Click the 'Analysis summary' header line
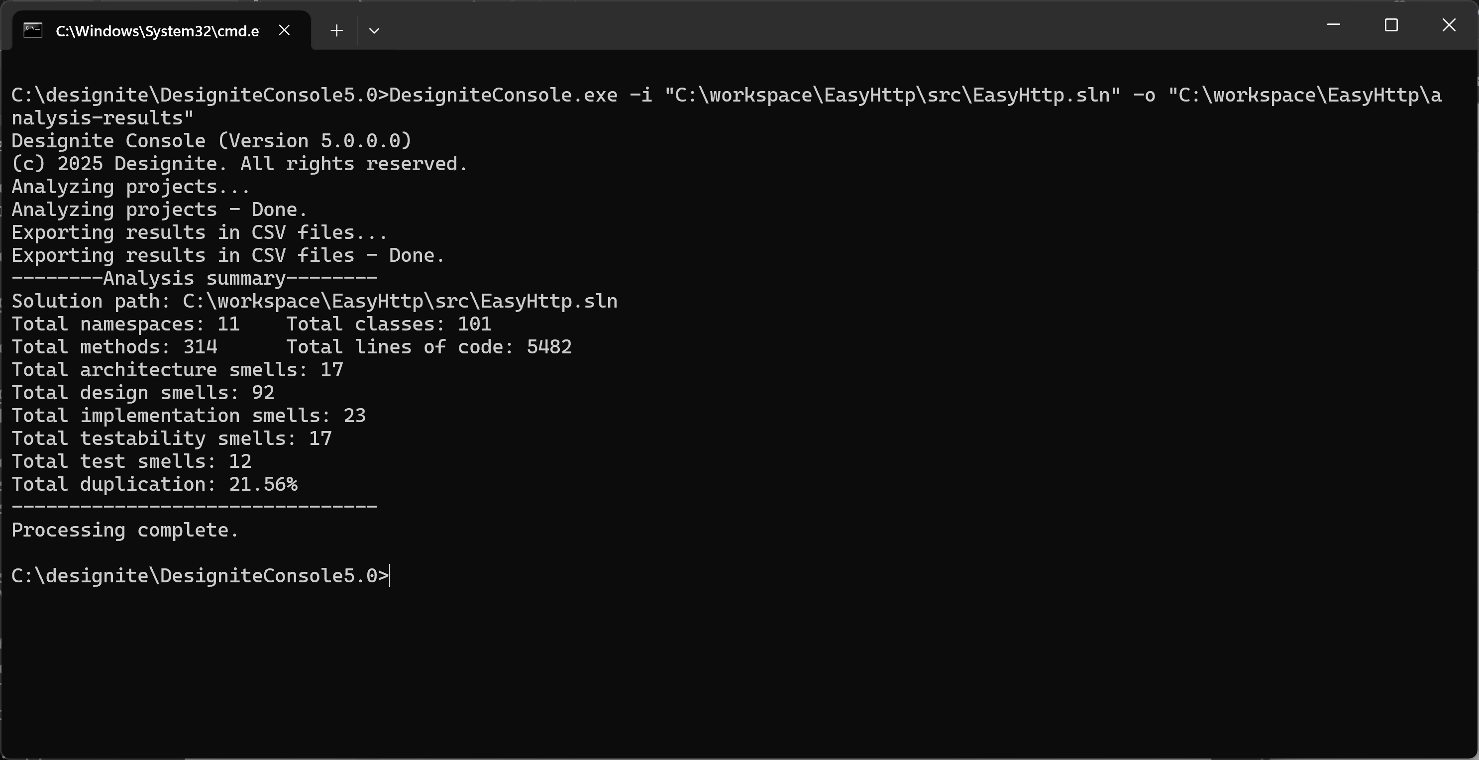The image size is (1479, 760). (x=194, y=278)
